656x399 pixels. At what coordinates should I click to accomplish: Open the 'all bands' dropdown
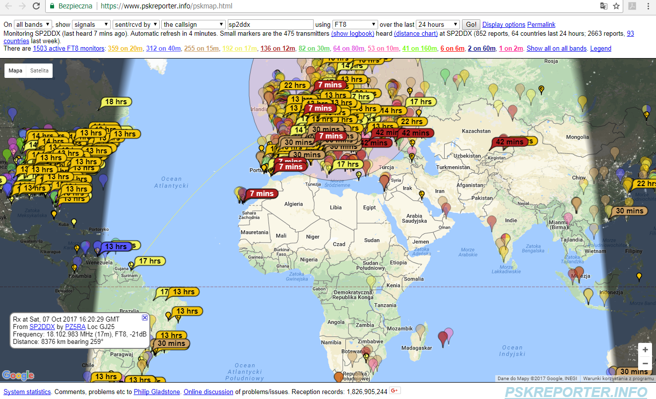(x=33, y=24)
